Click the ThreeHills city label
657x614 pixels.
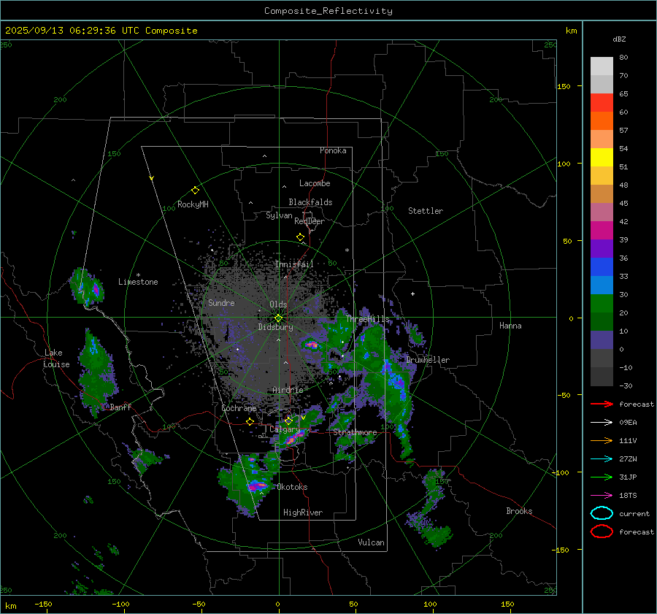[x=367, y=319]
